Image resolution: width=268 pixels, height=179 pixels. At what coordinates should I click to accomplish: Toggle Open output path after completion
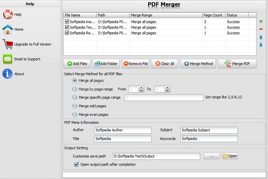click(76, 165)
